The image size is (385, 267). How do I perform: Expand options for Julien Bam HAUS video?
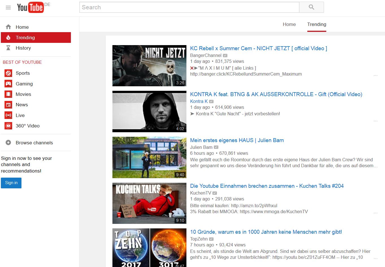point(375,167)
